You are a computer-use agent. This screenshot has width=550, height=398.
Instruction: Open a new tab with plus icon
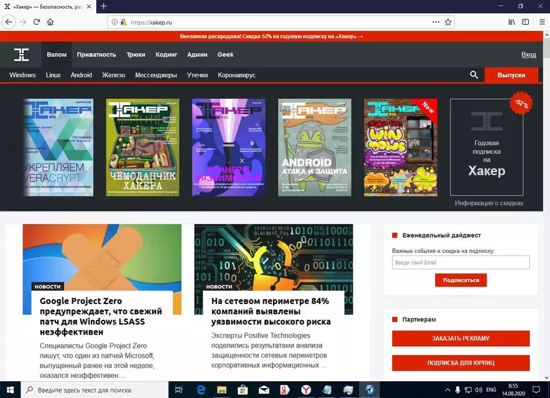tap(103, 6)
